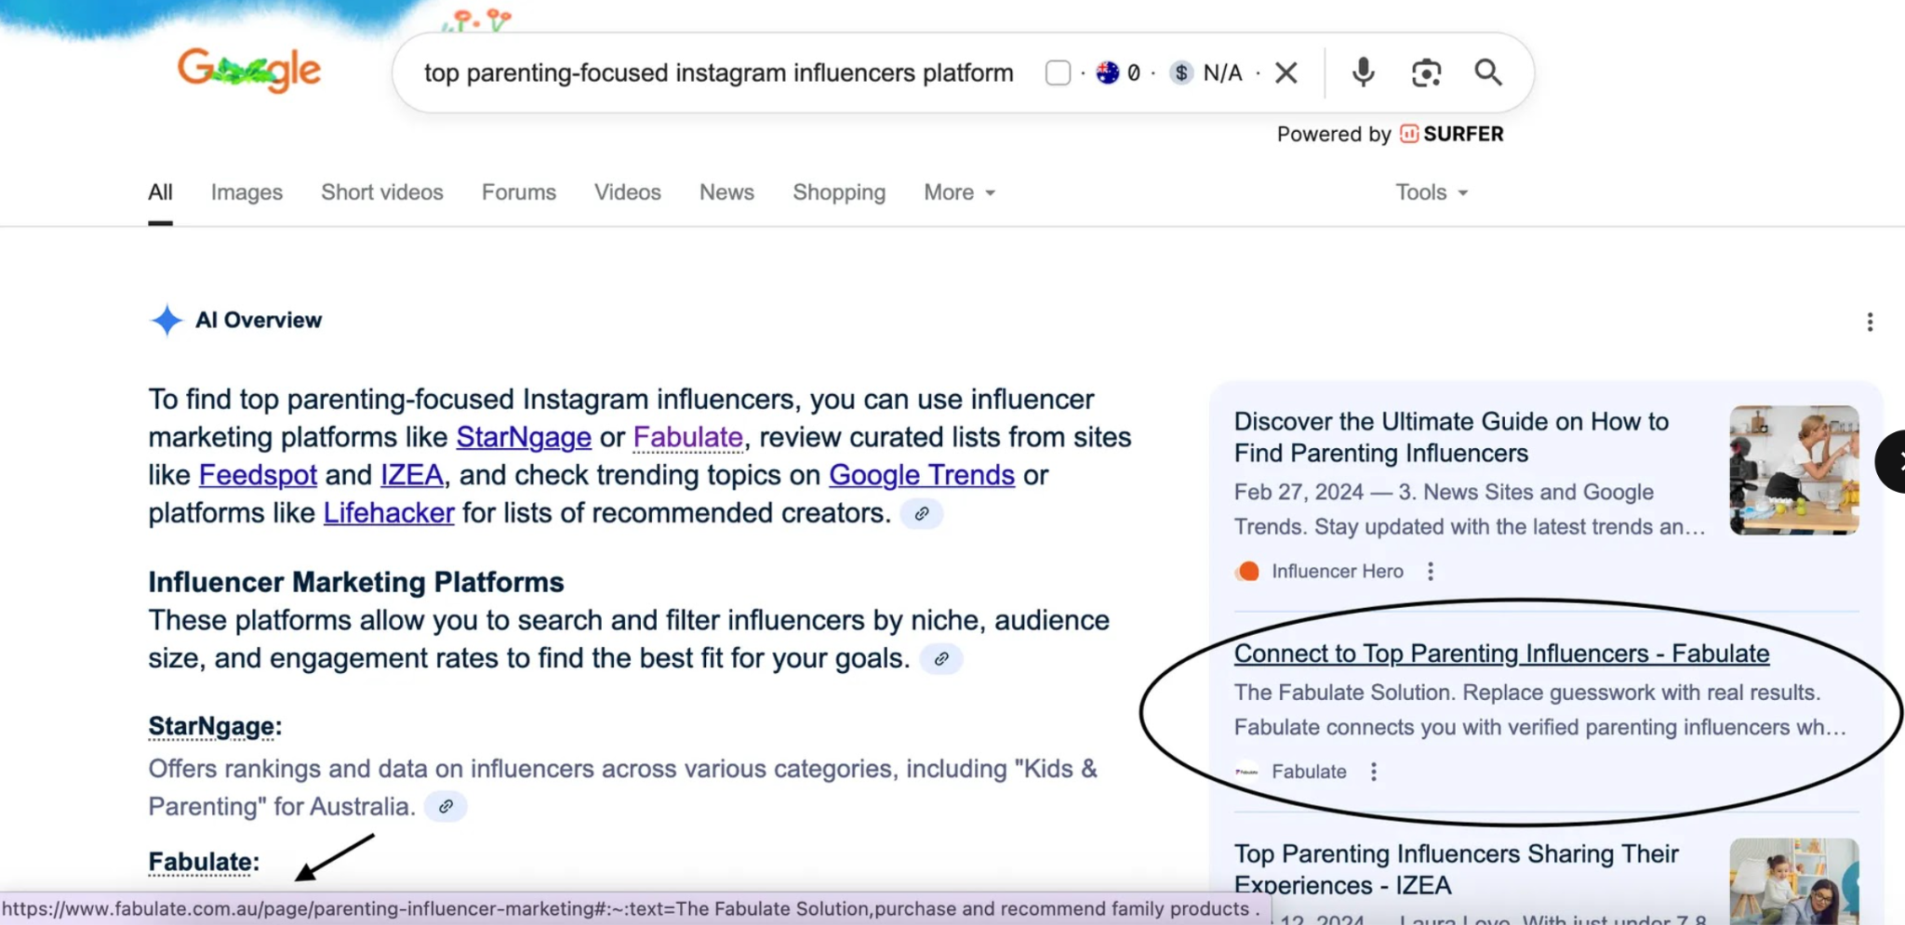This screenshot has width=1905, height=925.
Task: Expand the Tools dropdown
Action: 1431,192
